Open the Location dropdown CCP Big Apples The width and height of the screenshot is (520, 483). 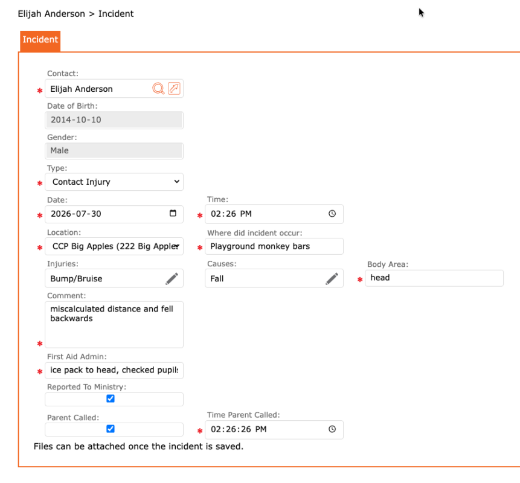[114, 246]
